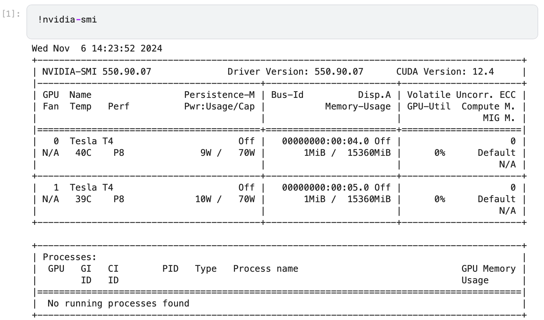Screen dimensions: 544x320
Task: Click the CUDA Version 12.4 text
Action: 445,72
